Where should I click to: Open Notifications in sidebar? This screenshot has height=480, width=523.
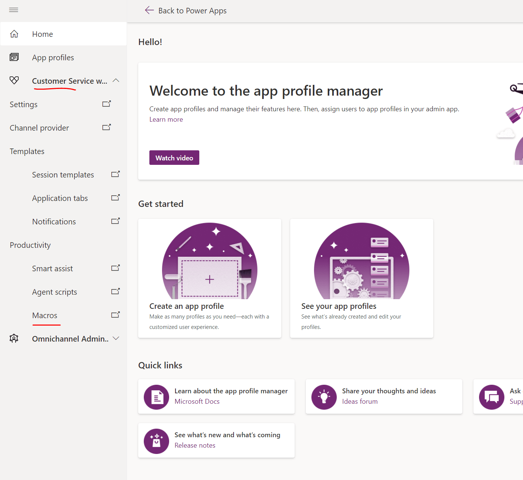tap(54, 221)
